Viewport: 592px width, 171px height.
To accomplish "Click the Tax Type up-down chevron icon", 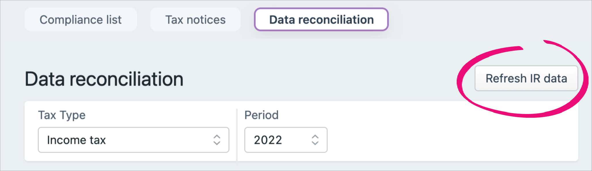I will tap(217, 140).
